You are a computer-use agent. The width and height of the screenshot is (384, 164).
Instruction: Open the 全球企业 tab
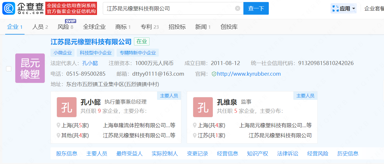(x=94, y=27)
